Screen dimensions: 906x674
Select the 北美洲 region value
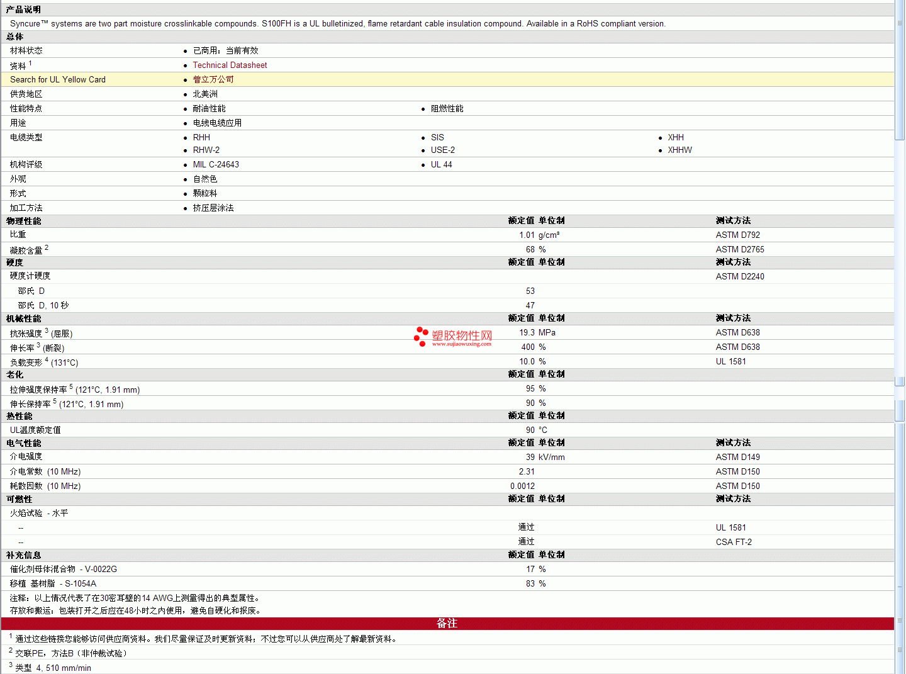tap(205, 94)
